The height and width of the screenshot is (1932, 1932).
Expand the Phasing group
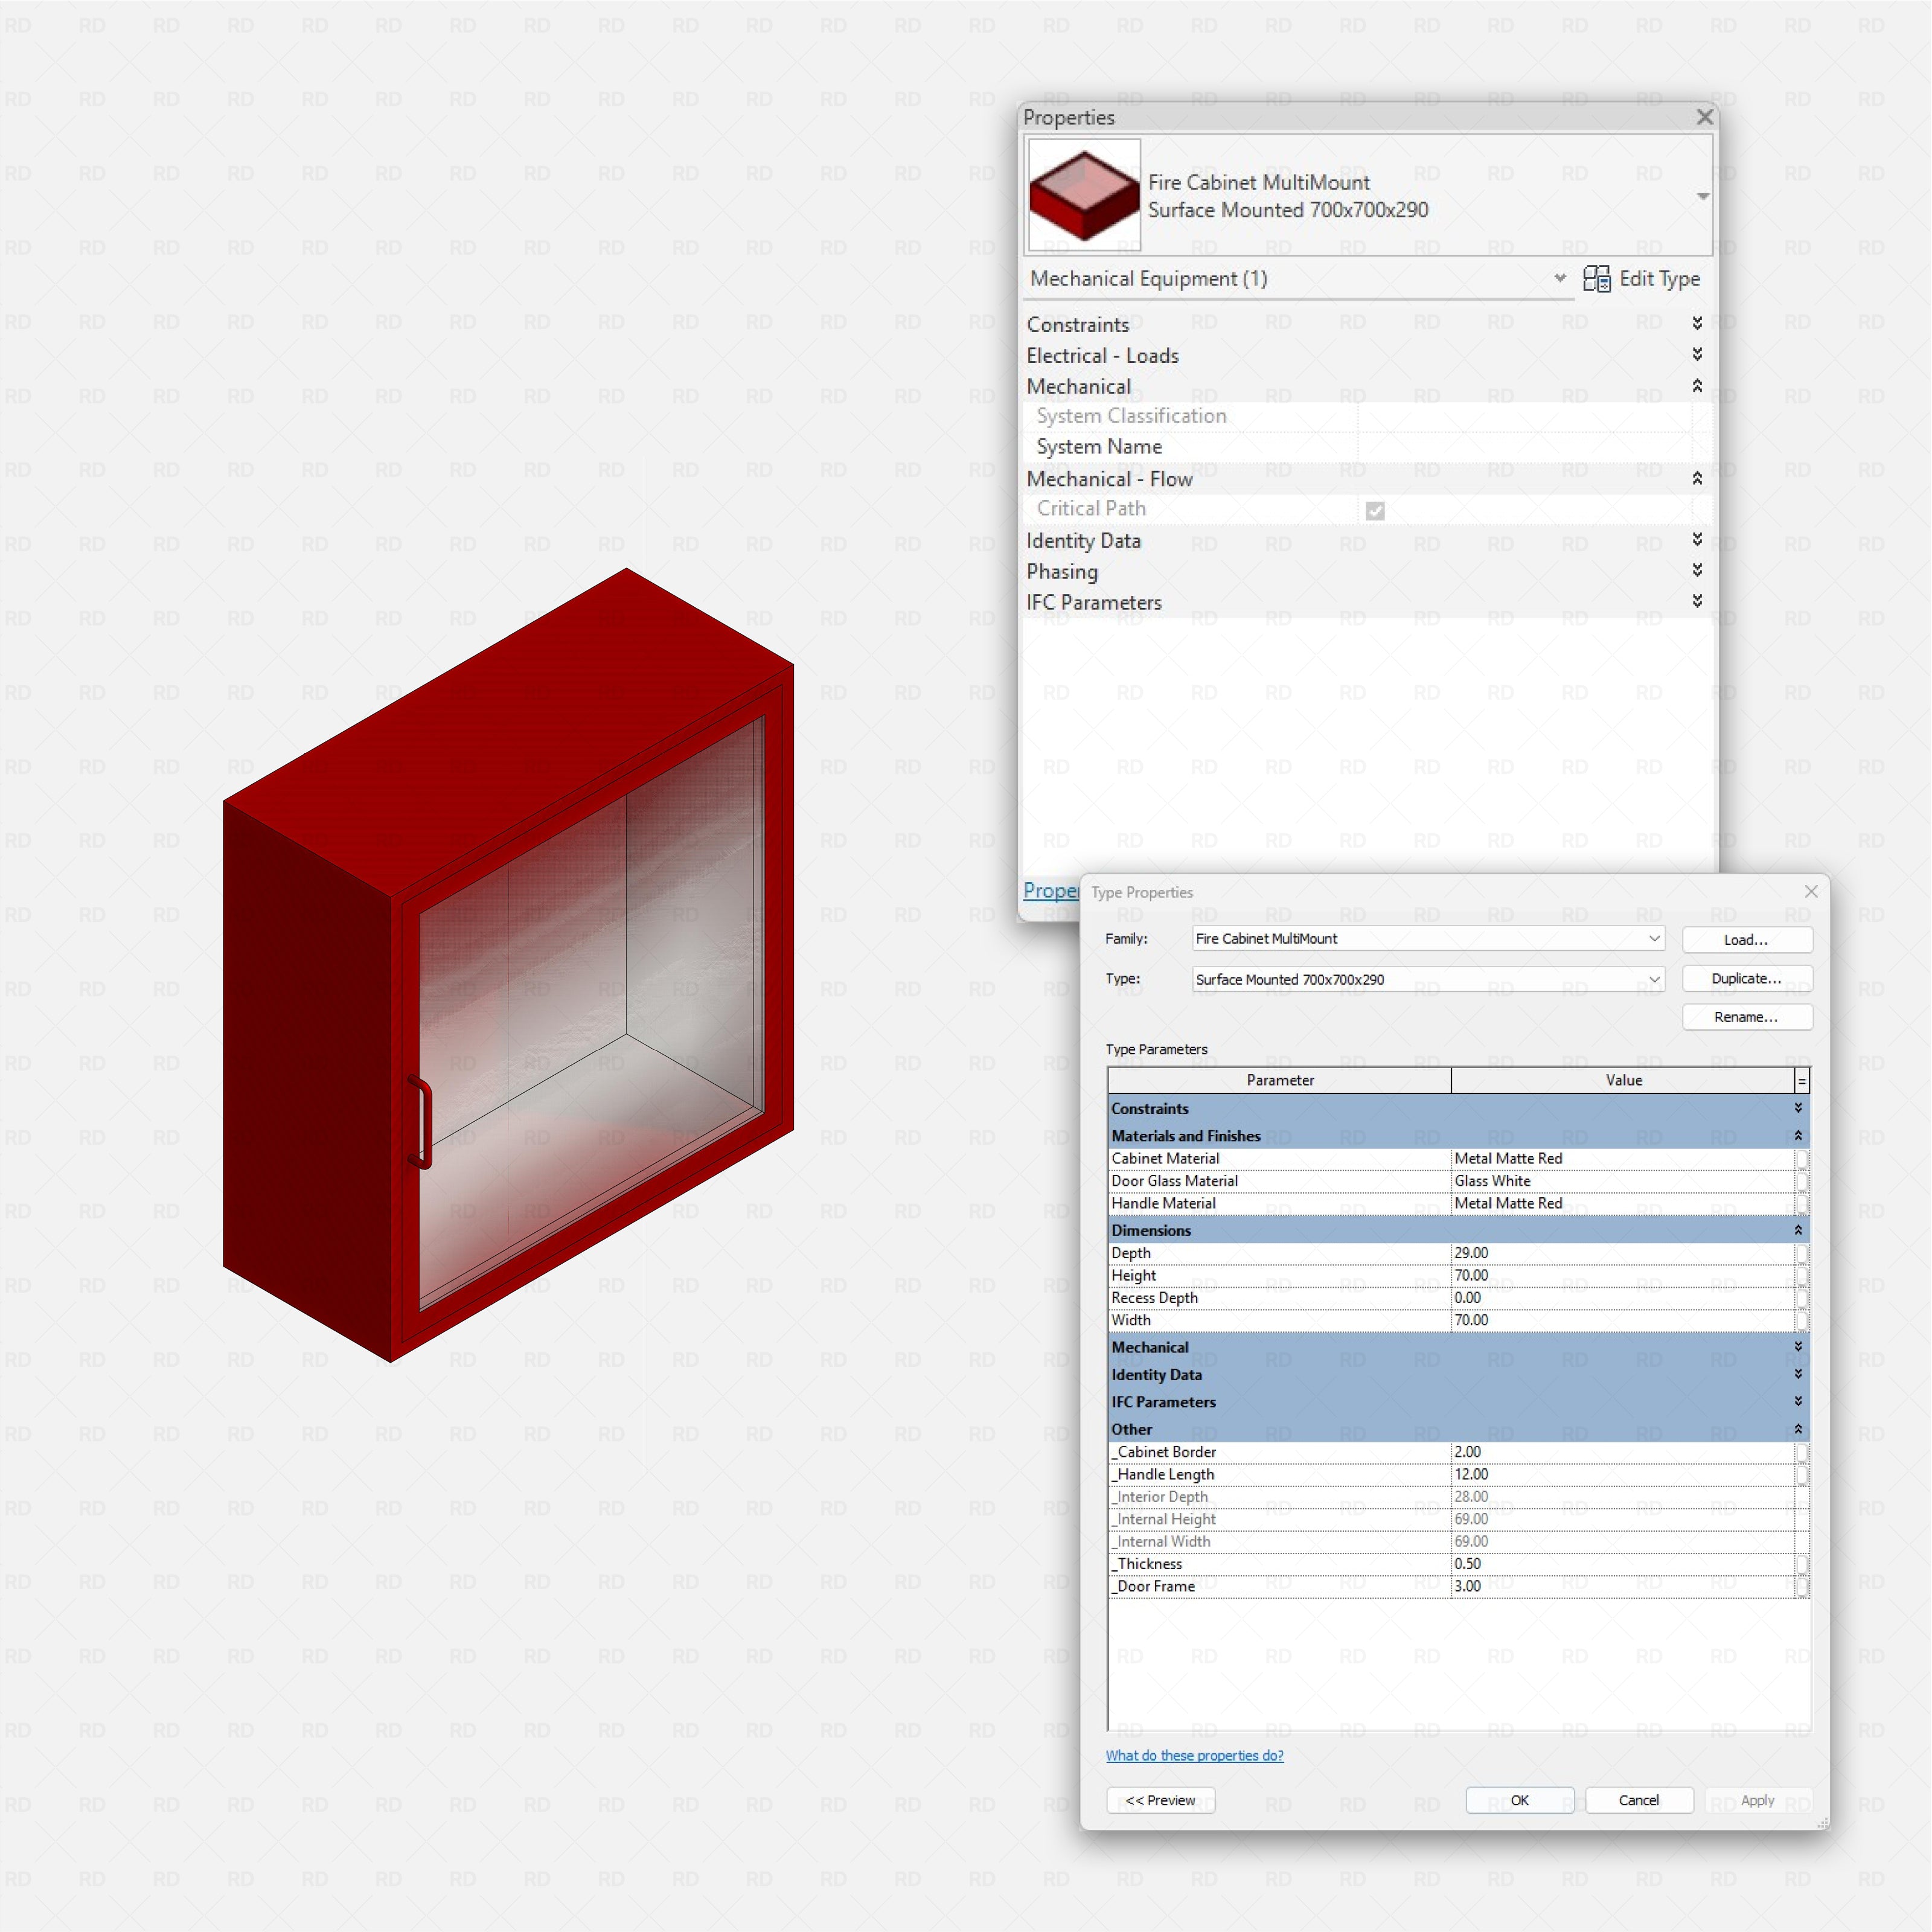pyautogui.click(x=1697, y=570)
